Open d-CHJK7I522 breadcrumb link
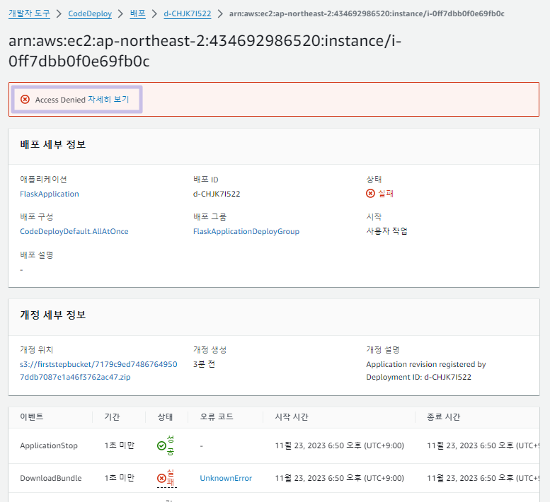 pos(188,13)
